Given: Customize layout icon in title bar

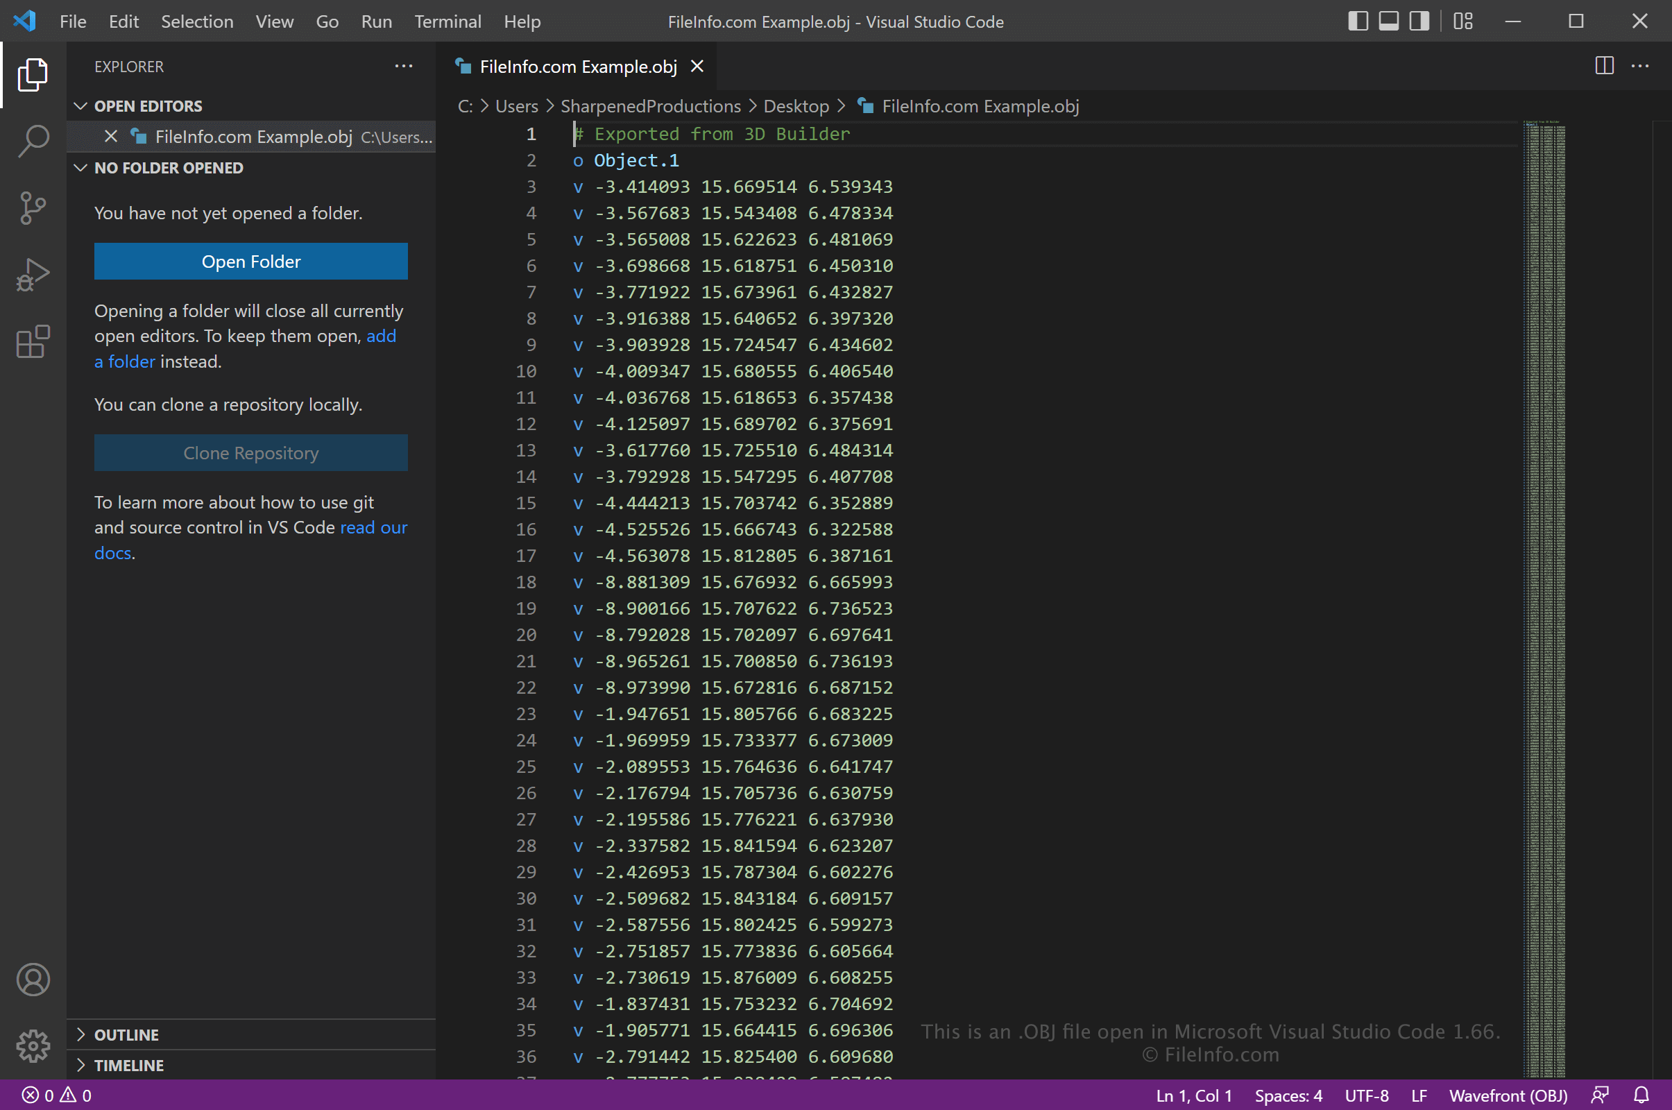Looking at the screenshot, I should [1463, 22].
